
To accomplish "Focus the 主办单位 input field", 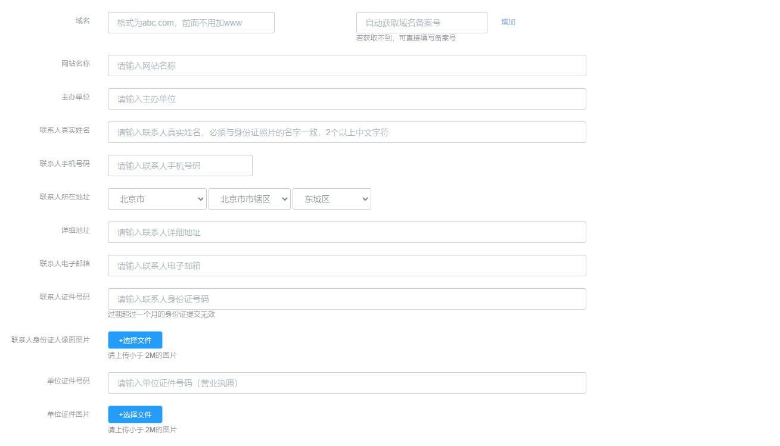I will tap(347, 99).
